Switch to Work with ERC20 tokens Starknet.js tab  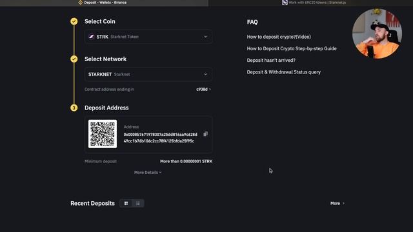coord(311,3)
